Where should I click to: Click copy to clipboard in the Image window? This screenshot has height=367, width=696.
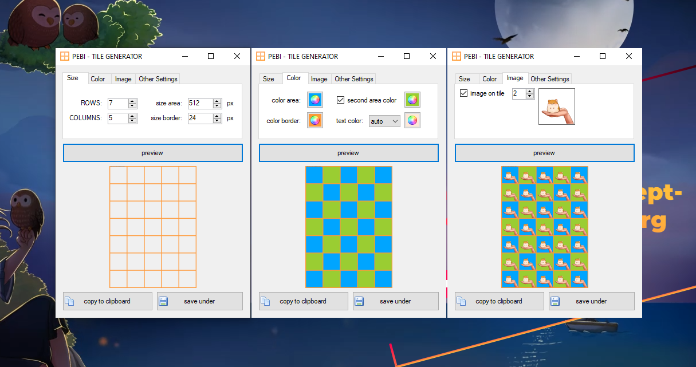coord(499,301)
